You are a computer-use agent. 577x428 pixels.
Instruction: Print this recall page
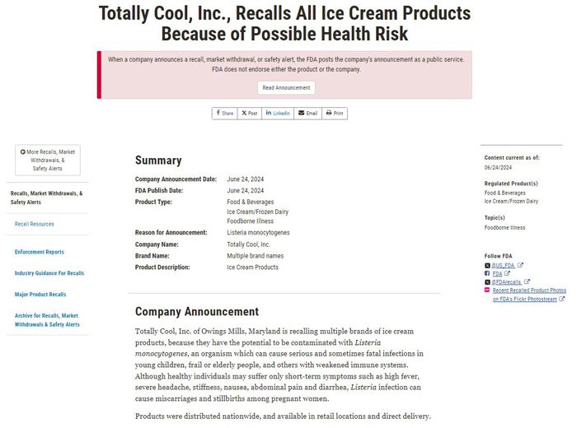(335, 113)
